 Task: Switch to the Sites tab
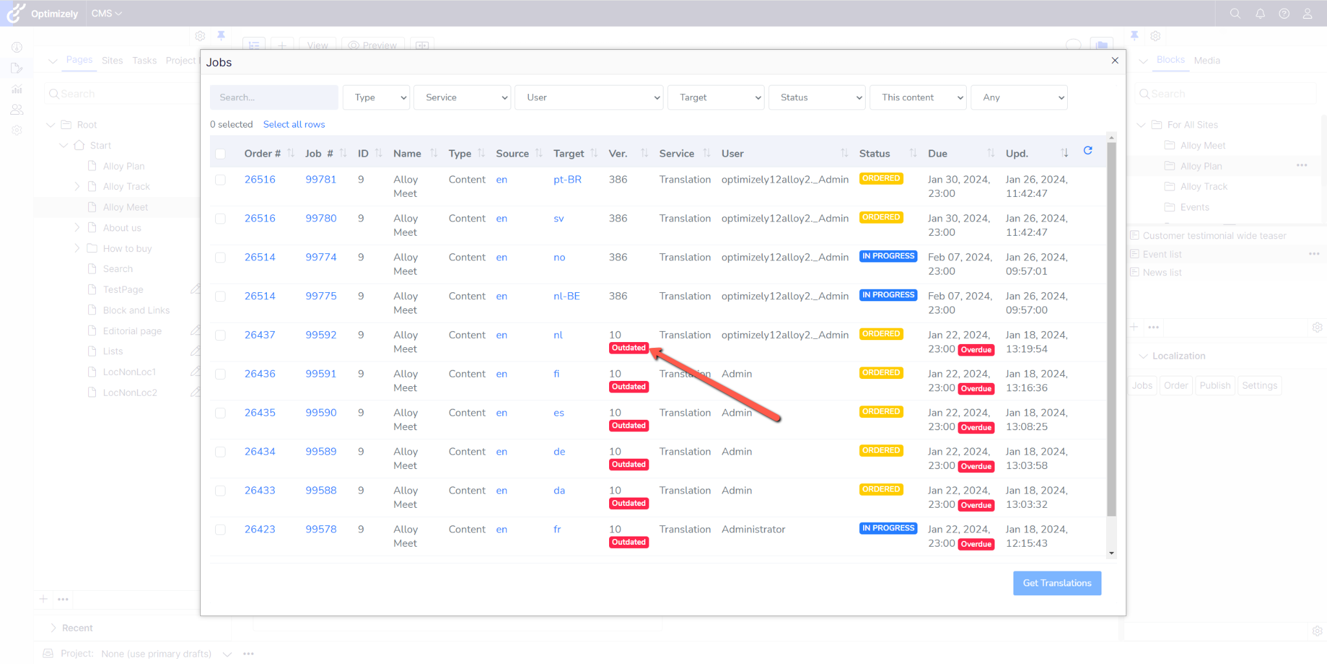[x=112, y=60]
